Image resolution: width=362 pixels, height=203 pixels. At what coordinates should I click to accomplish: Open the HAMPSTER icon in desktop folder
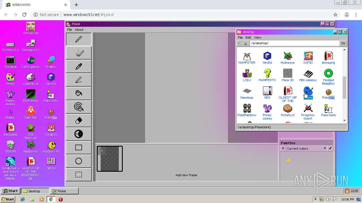(x=247, y=58)
